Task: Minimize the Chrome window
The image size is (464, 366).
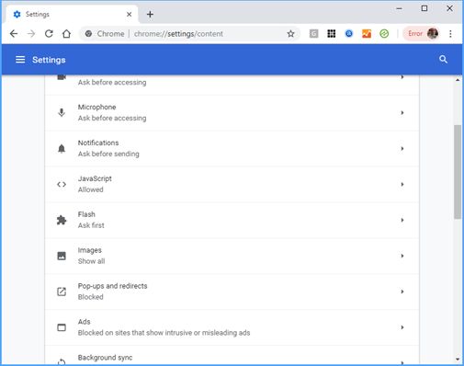Action: pyautogui.click(x=399, y=8)
